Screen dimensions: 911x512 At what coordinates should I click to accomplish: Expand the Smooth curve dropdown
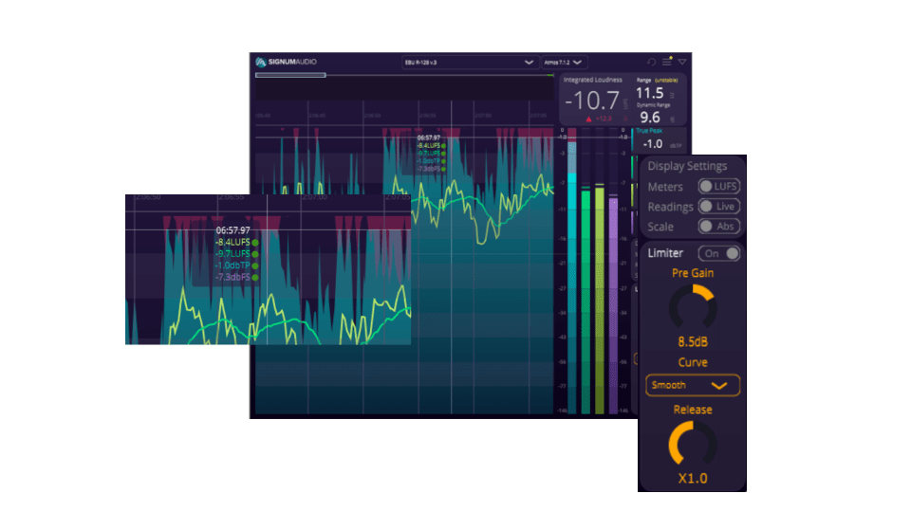click(x=693, y=386)
